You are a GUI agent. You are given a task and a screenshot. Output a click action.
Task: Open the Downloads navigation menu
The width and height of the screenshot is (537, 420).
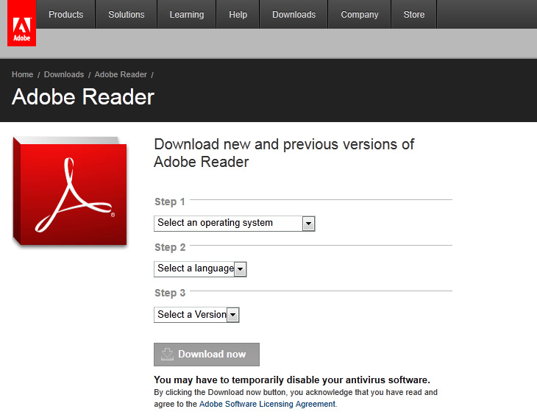(294, 15)
